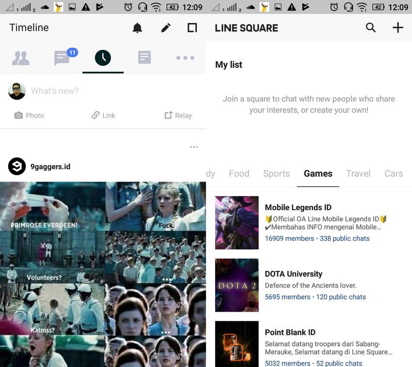Add a Photo to a new post
Screen dimensions: 412x367
[29, 115]
